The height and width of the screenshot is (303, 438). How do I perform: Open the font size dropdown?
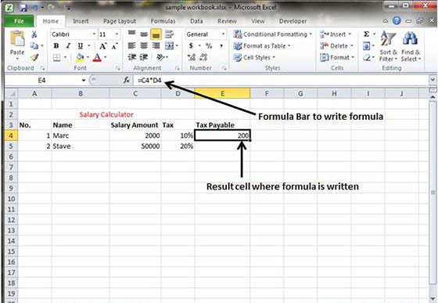[x=117, y=34]
